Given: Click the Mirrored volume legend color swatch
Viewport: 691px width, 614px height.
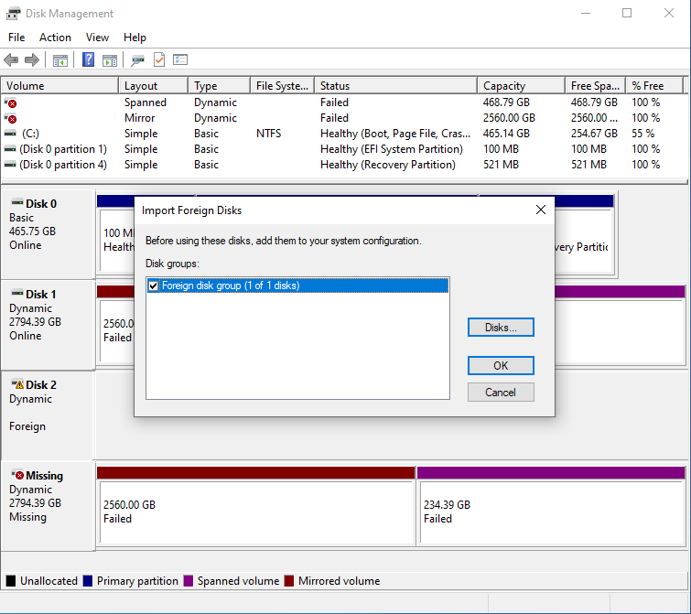Looking at the screenshot, I should [x=289, y=581].
